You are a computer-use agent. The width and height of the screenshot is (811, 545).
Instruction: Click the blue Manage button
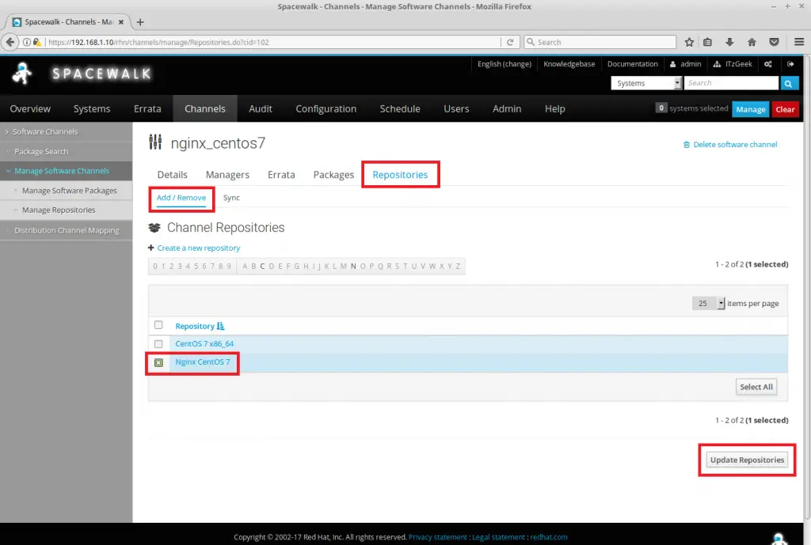751,109
